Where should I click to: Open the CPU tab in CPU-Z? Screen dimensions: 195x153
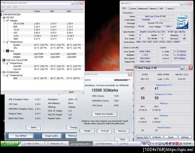[x=124, y=8]
